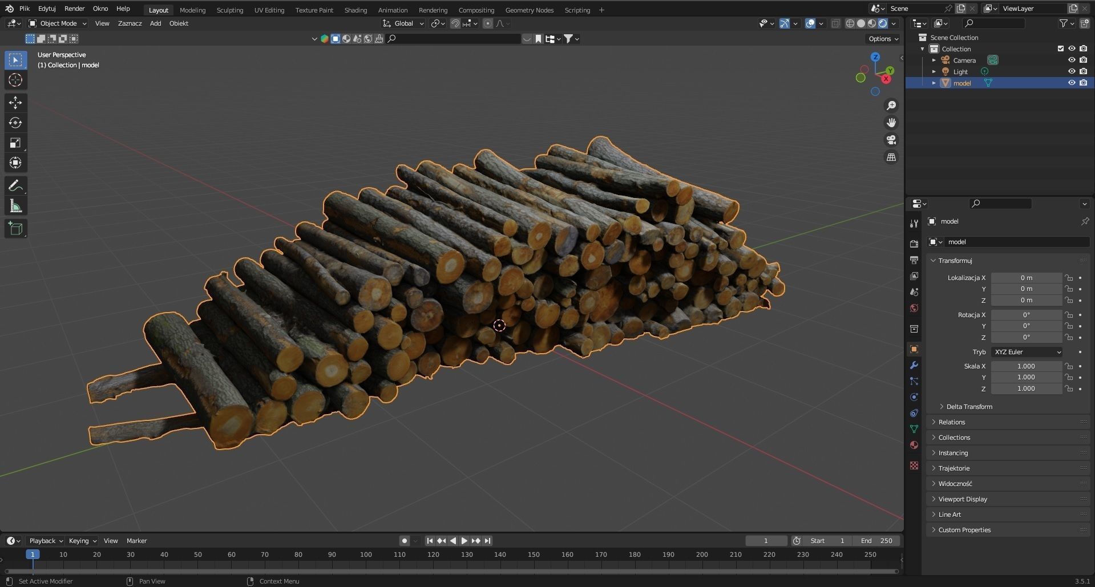Viewport: 1095px width, 587px height.
Task: Open Keying menu in timeline
Action: pyautogui.click(x=83, y=541)
